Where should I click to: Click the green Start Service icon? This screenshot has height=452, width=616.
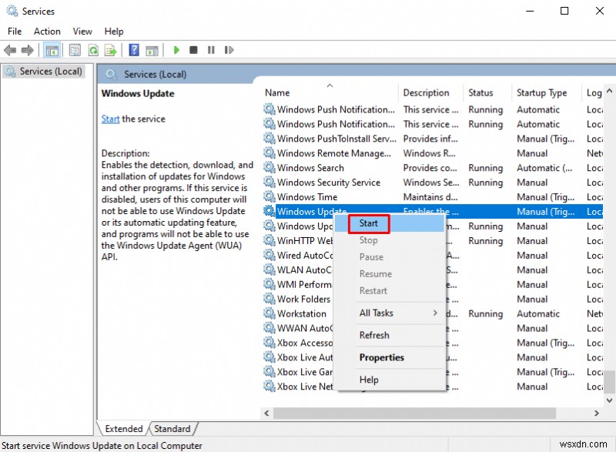click(176, 50)
